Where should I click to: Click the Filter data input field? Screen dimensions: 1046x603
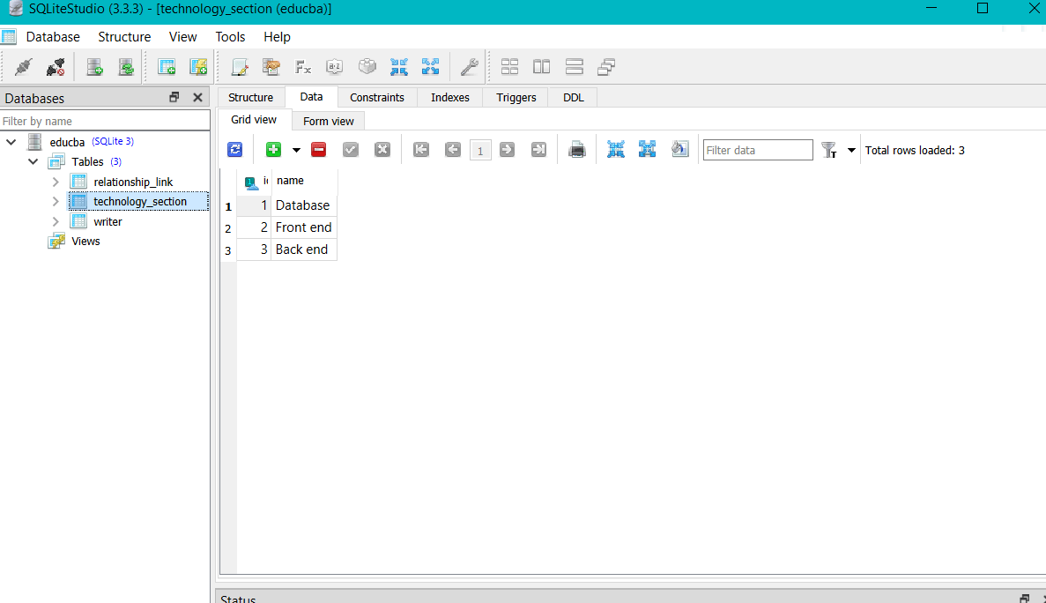click(x=757, y=150)
